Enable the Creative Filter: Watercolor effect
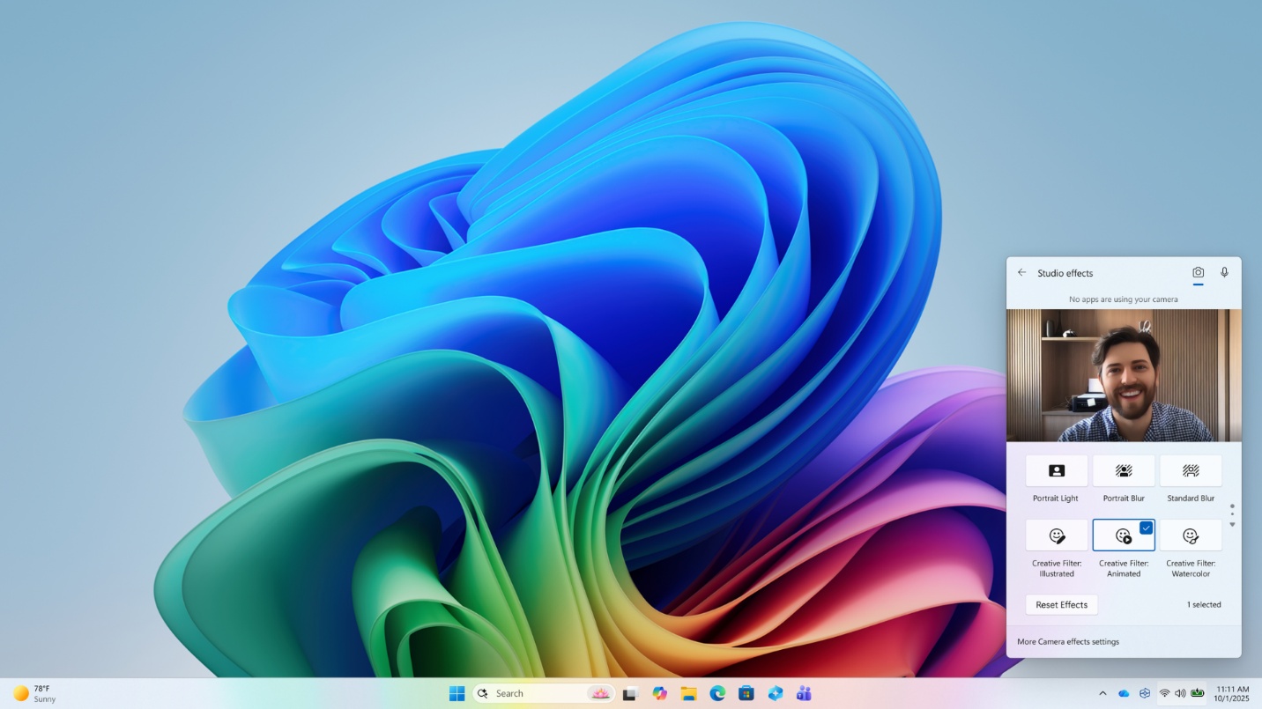The height and width of the screenshot is (709, 1262). (1191, 535)
